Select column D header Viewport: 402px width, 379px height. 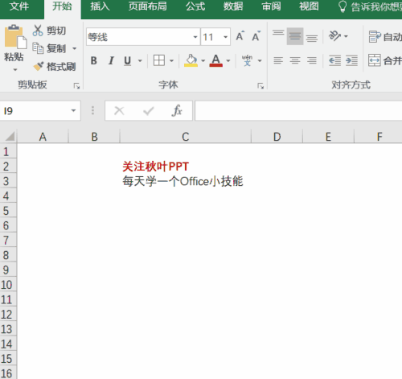[x=277, y=137]
